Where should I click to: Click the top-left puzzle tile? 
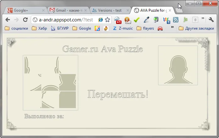click(x=33, y=65)
